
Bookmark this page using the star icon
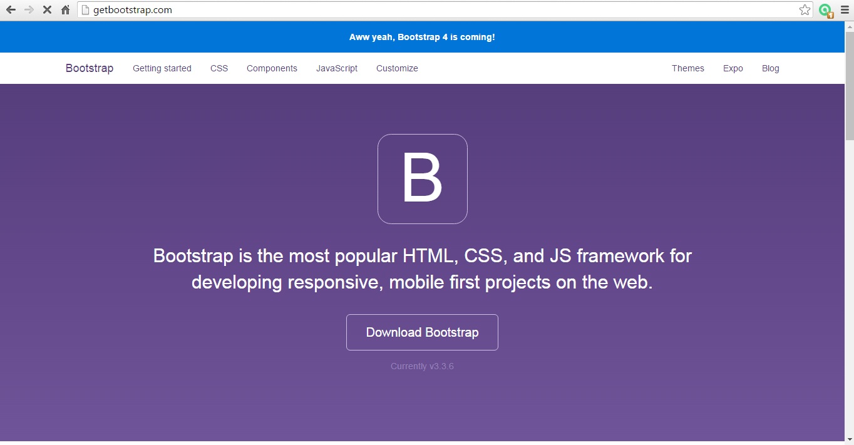[805, 9]
